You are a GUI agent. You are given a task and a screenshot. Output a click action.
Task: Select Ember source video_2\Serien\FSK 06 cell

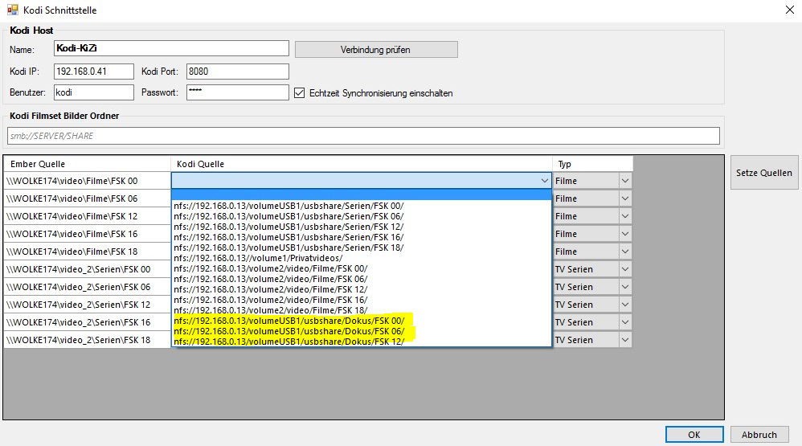(88, 287)
